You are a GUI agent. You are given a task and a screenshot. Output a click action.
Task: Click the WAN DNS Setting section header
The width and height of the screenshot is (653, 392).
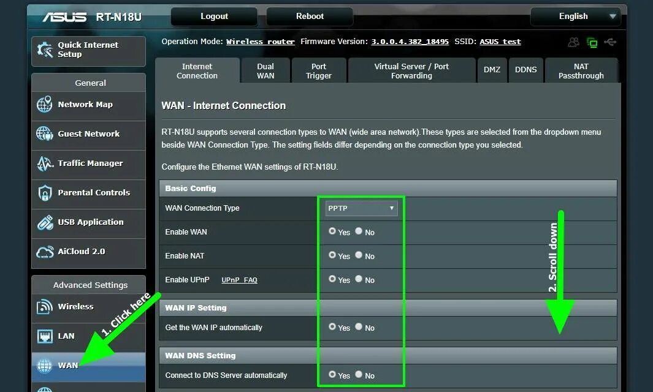388,356
